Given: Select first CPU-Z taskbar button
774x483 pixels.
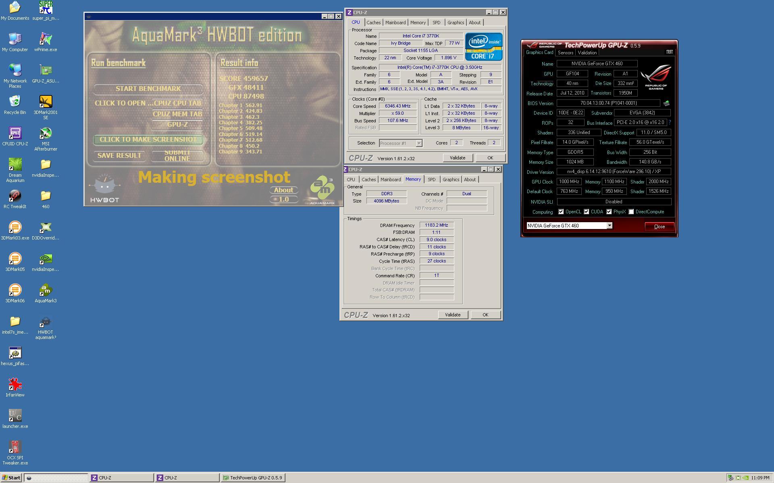Looking at the screenshot, I should (122, 478).
